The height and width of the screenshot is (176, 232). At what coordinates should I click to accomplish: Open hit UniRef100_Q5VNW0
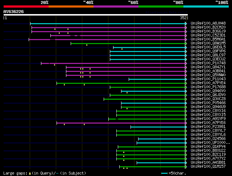(x=208, y=75)
